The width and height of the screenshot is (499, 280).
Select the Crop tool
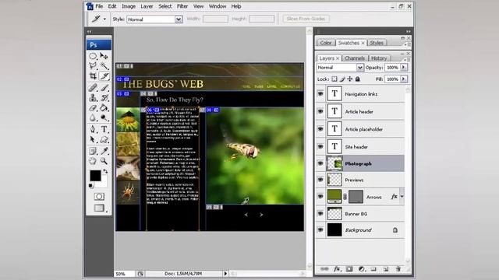tap(93, 76)
